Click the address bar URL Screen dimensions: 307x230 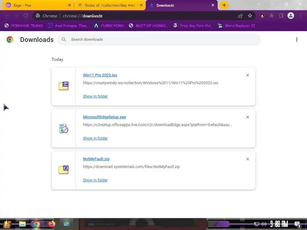pyautogui.click(x=82, y=16)
